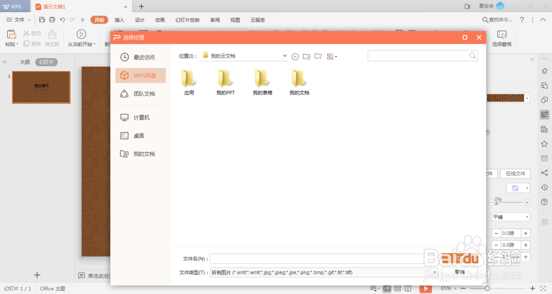The height and width of the screenshot is (294, 552).
Task: Switch to the 动画 tab
Action: tap(160, 20)
